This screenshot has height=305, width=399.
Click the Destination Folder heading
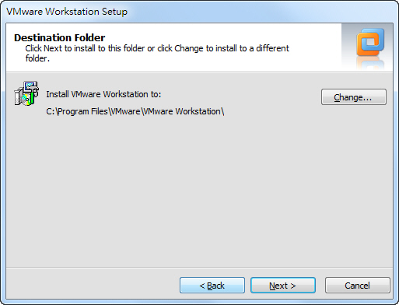(x=60, y=37)
